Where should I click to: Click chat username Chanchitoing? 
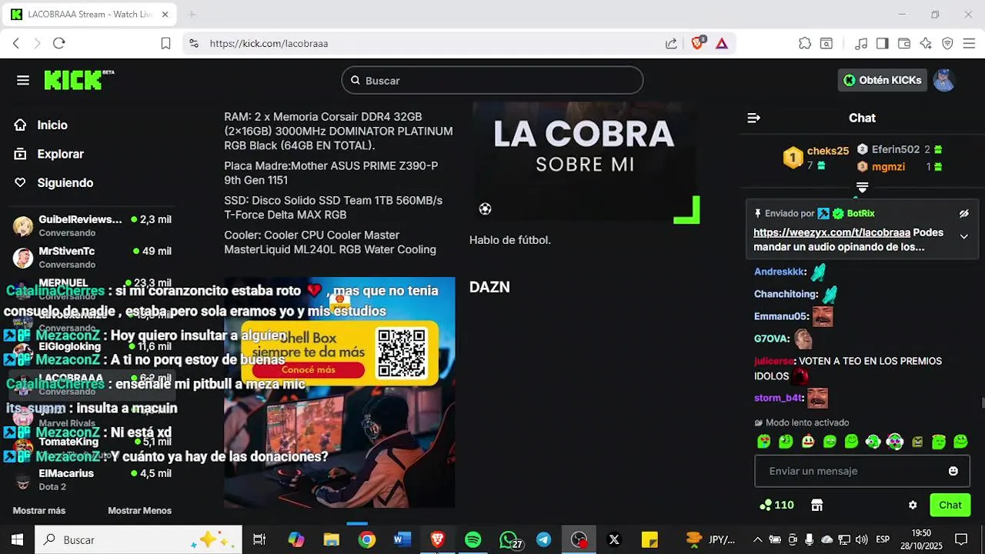pyautogui.click(x=784, y=294)
